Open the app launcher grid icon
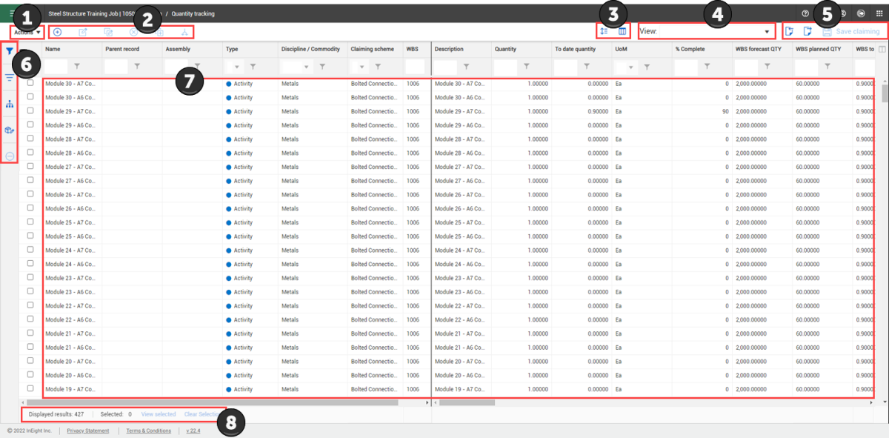The image size is (889, 438). 879,13
